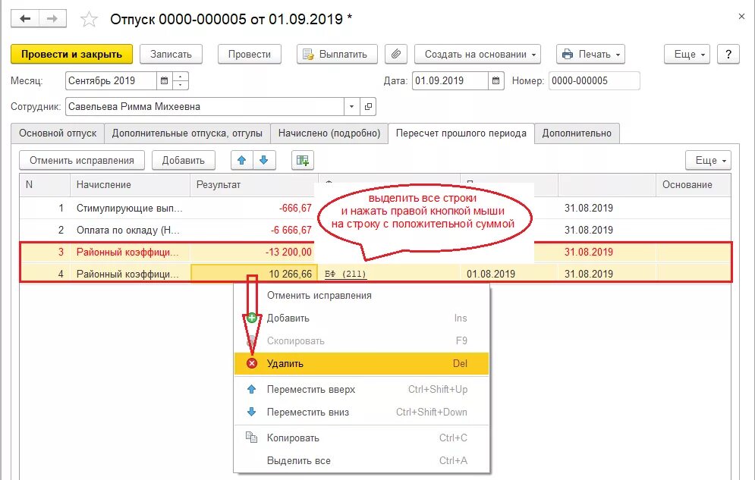Click the result cell -6 666,67
Image resolution: width=755 pixels, height=480 pixels.
coord(253,230)
